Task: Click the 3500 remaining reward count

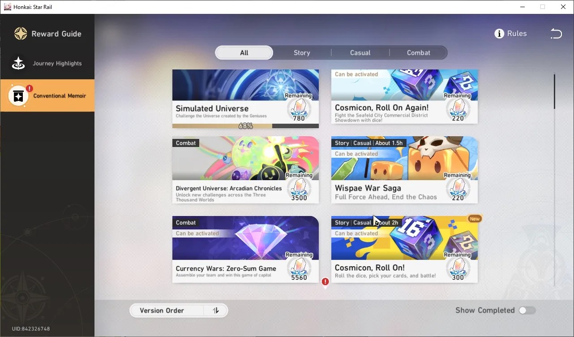Action: (299, 198)
